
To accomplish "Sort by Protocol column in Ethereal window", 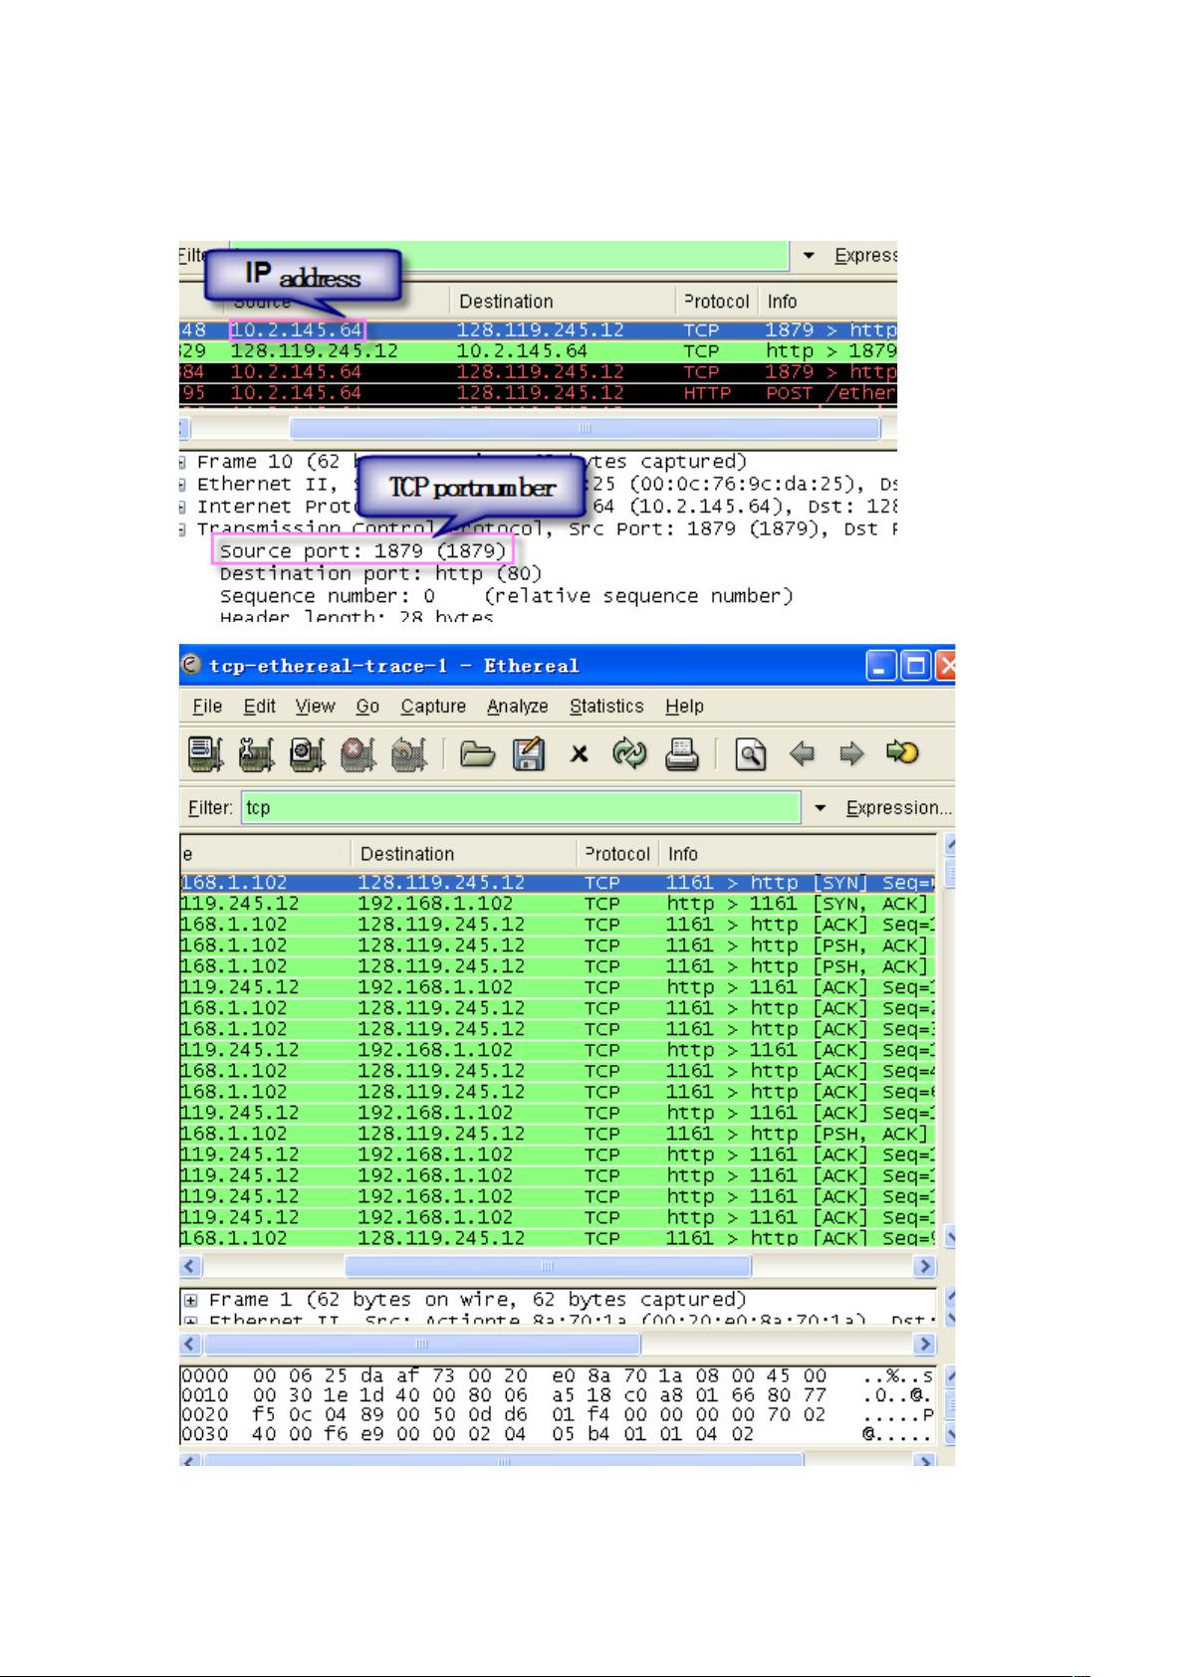I will click(x=618, y=854).
